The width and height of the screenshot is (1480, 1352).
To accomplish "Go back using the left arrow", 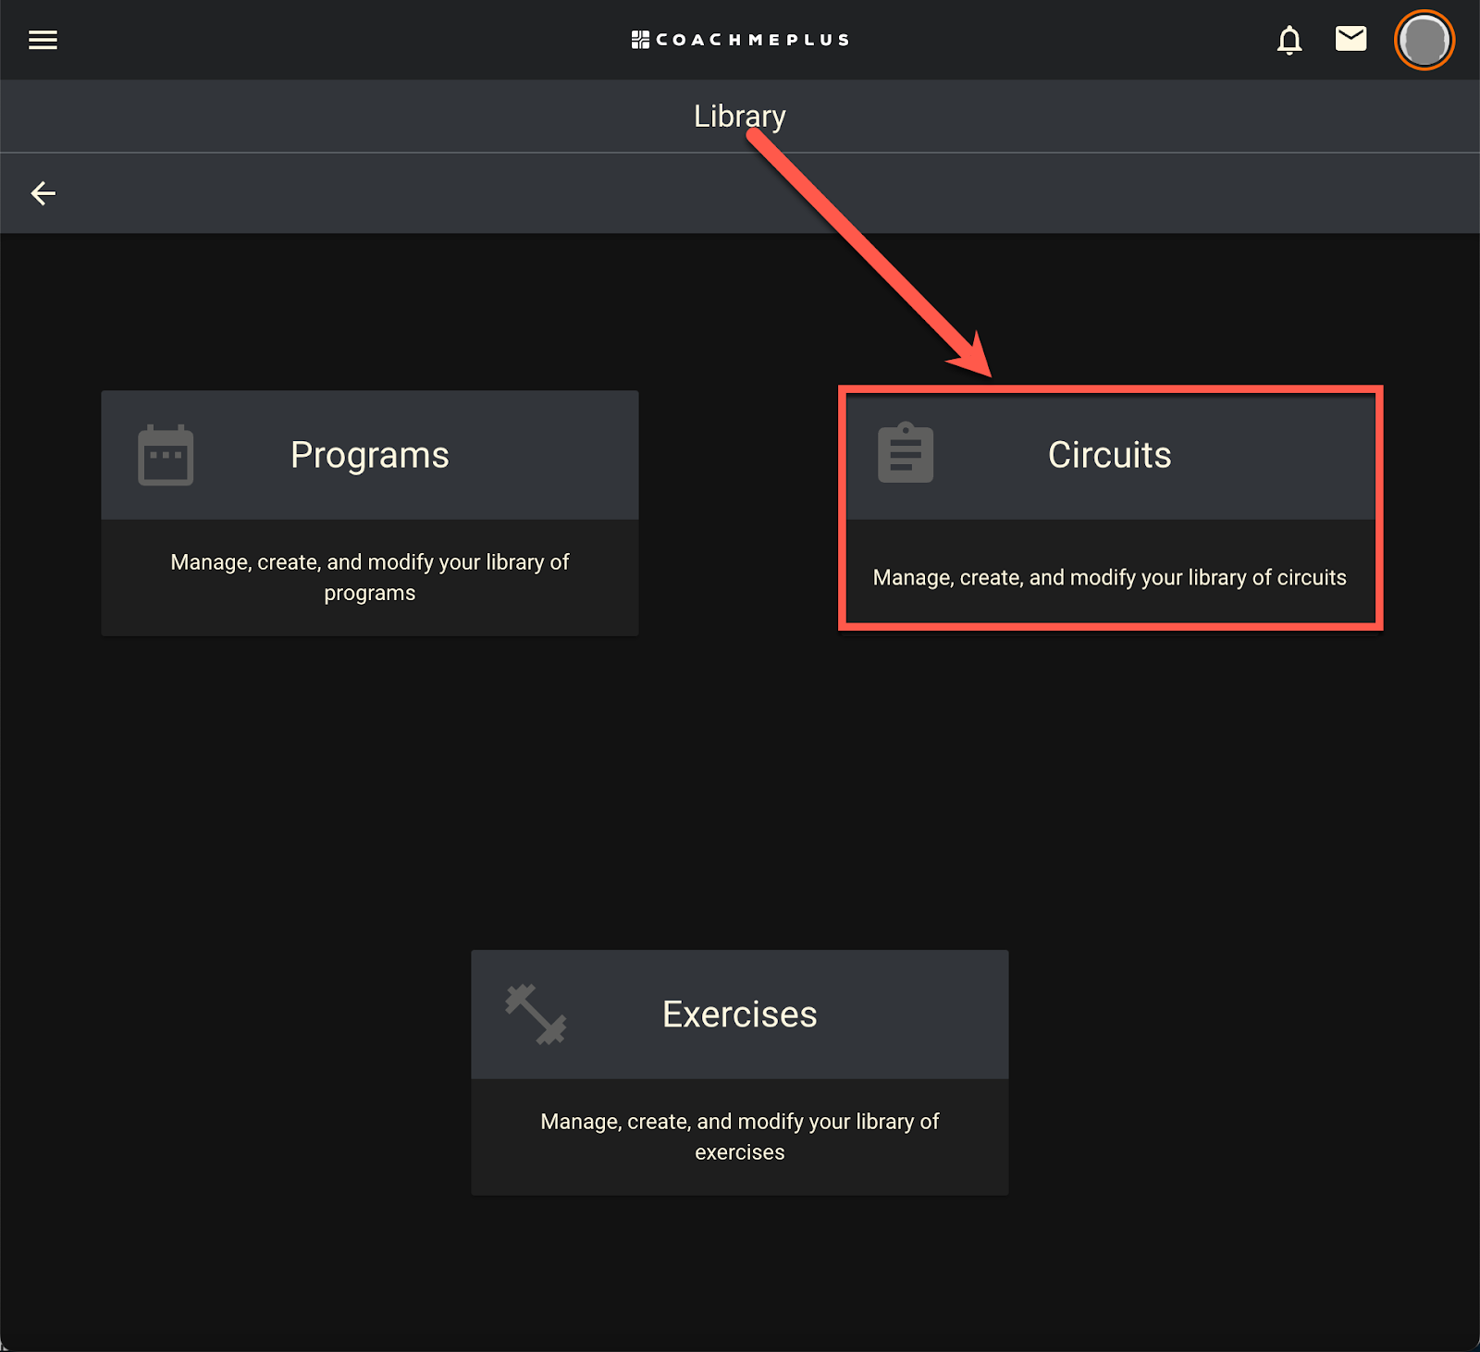I will (43, 193).
